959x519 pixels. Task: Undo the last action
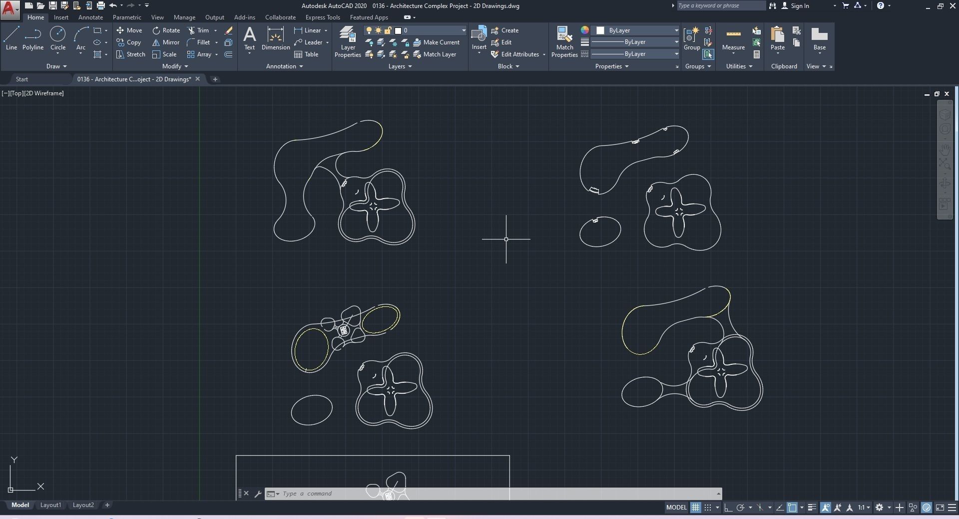[113, 6]
